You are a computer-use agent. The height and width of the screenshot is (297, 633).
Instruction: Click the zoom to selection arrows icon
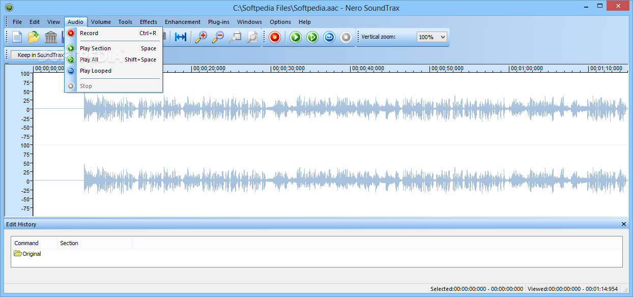181,37
